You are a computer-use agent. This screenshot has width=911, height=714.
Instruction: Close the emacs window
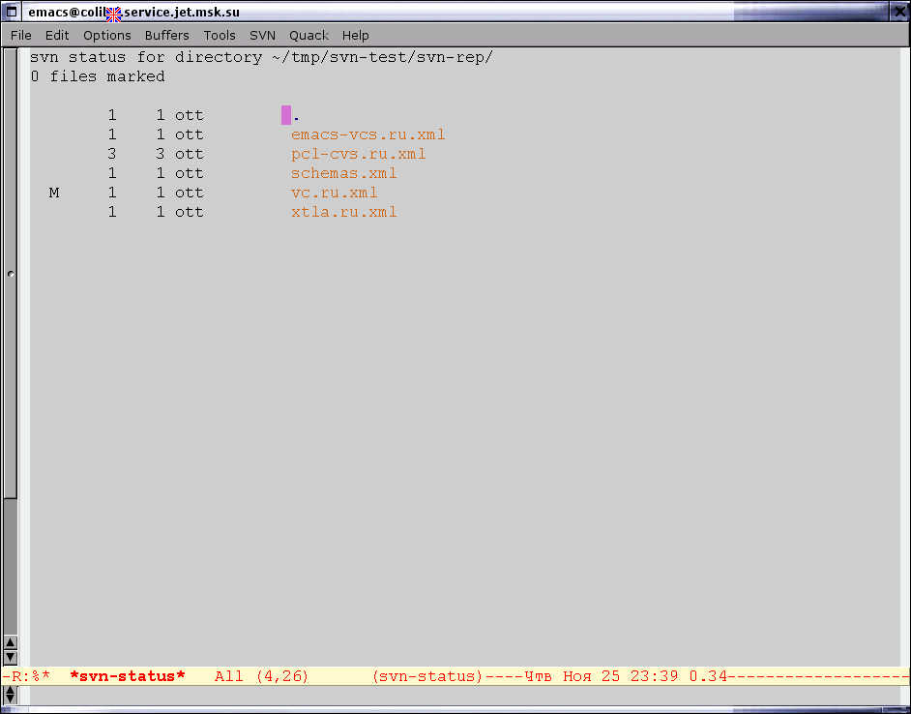pyautogui.click(x=899, y=12)
